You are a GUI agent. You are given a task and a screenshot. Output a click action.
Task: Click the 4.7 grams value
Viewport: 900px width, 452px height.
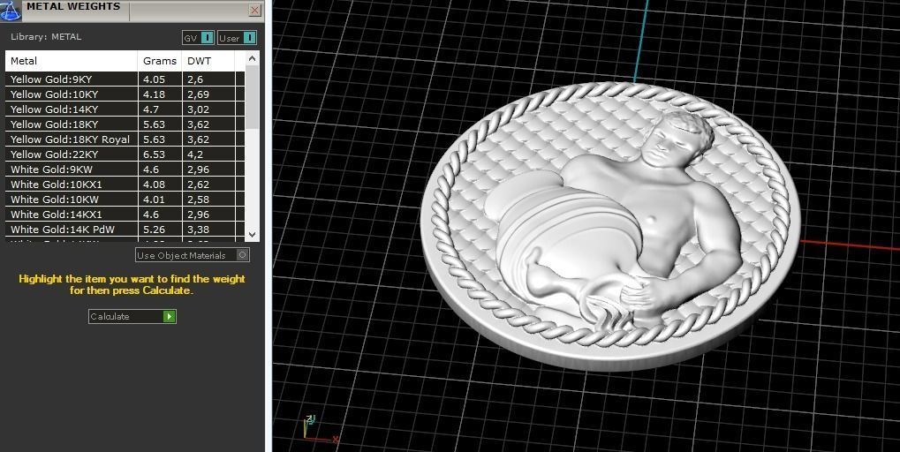point(151,109)
